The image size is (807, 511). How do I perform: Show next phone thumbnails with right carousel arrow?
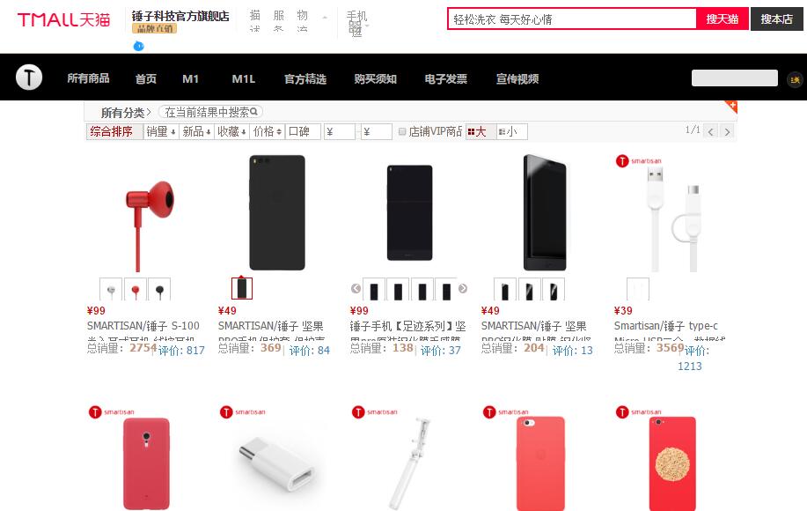463,288
